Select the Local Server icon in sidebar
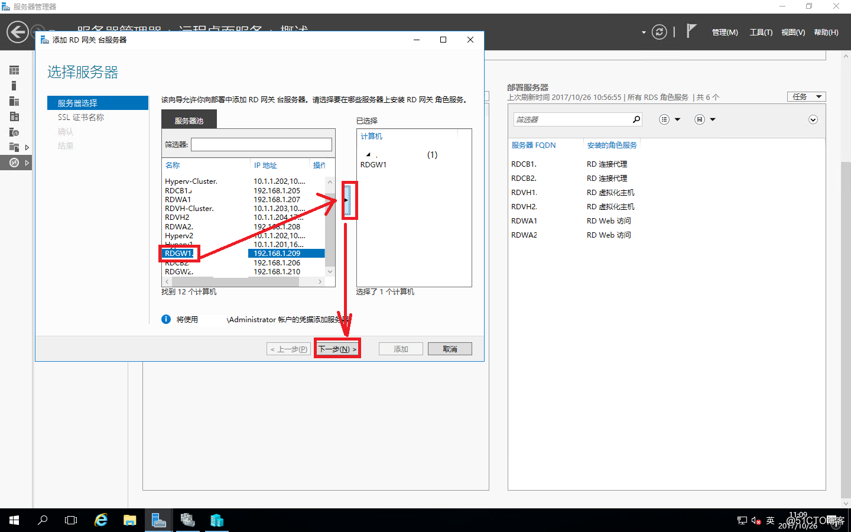The height and width of the screenshot is (532, 851). [x=14, y=86]
